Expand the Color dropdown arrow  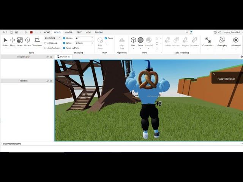(140, 49)
